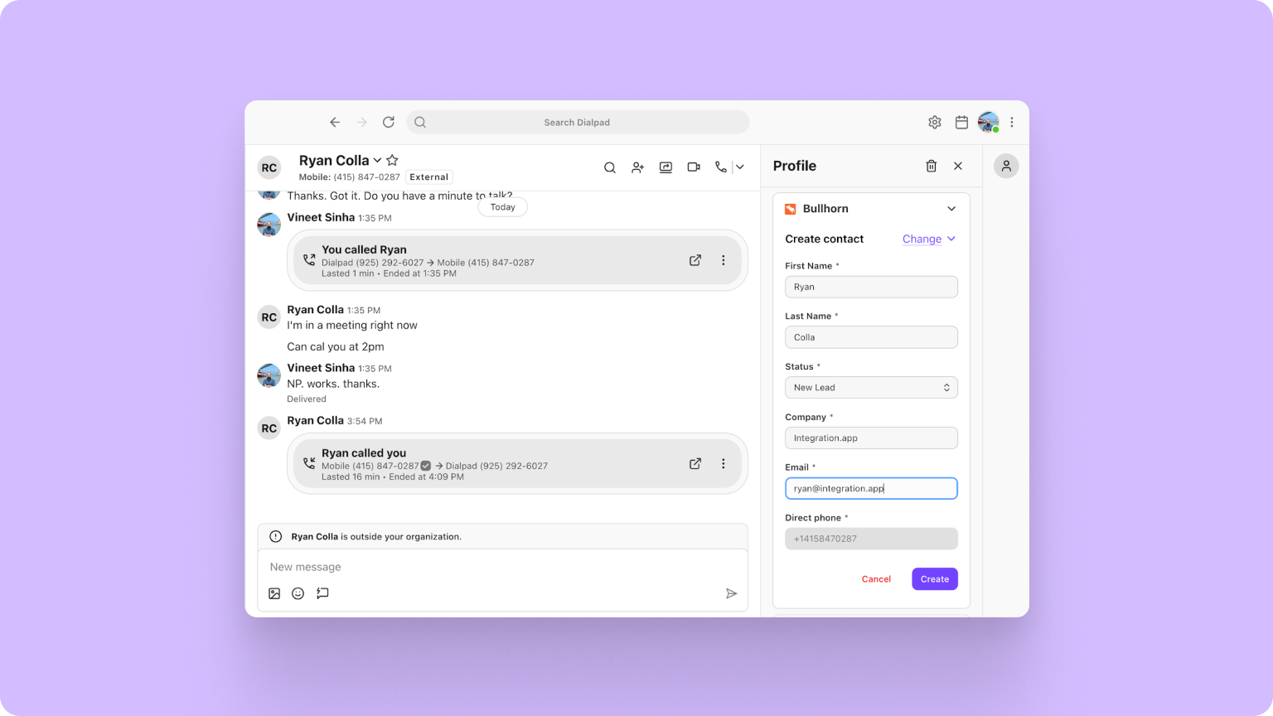The image size is (1273, 716).
Task: Open the message templates icon
Action: (322, 593)
